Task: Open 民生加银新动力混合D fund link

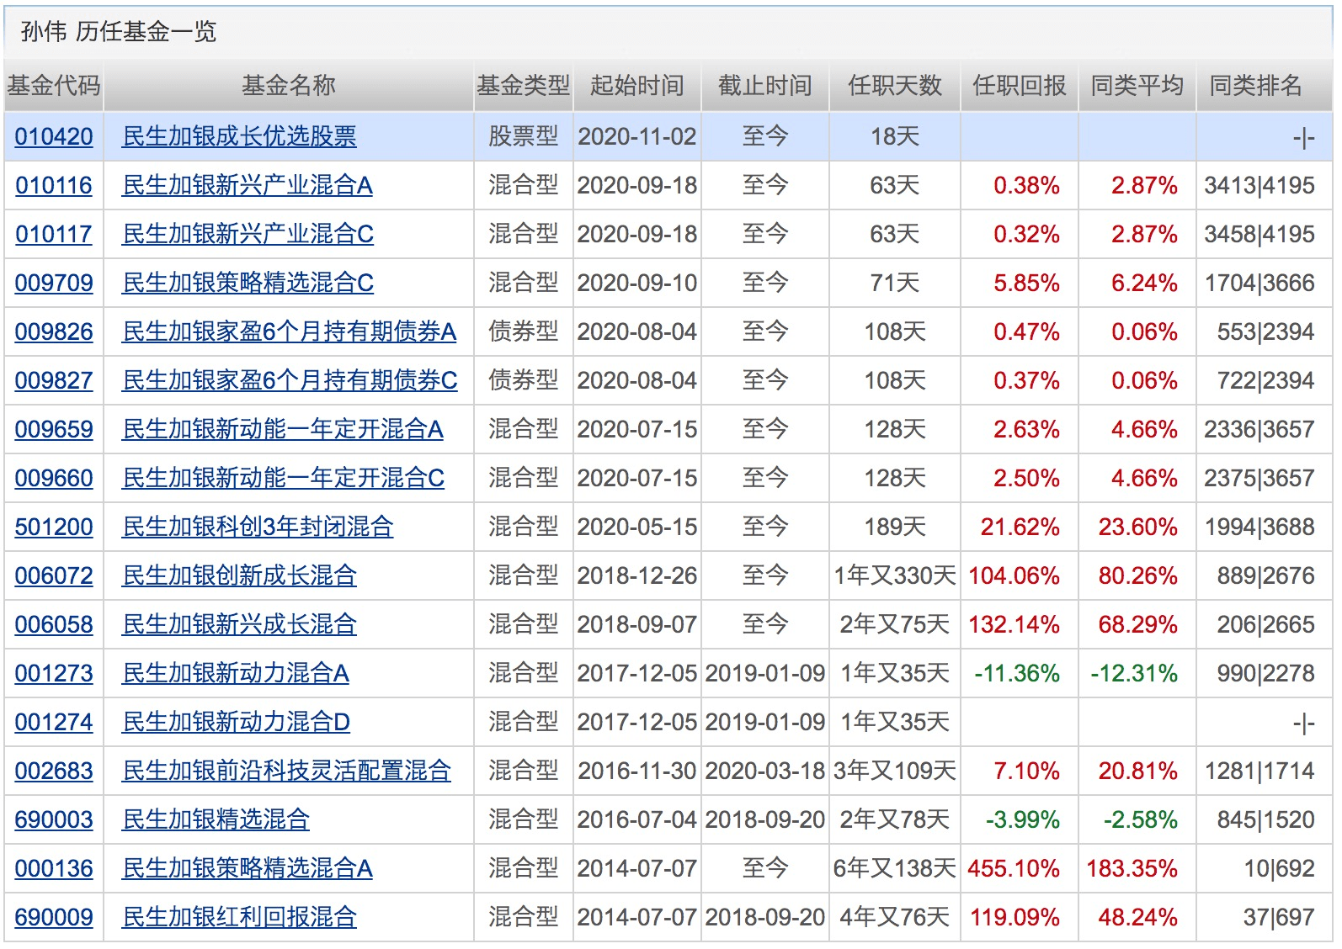Action: point(237,722)
